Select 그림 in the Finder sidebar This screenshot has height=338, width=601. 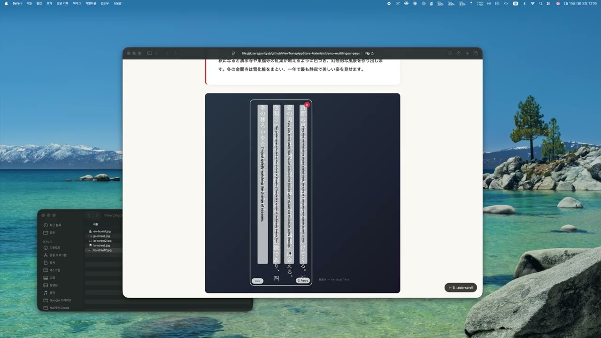click(52, 277)
